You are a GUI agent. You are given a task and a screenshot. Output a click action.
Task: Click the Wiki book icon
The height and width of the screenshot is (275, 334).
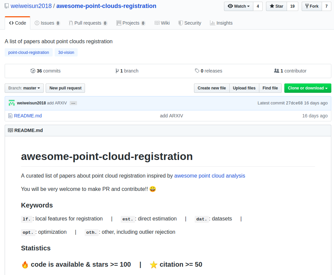157,23
